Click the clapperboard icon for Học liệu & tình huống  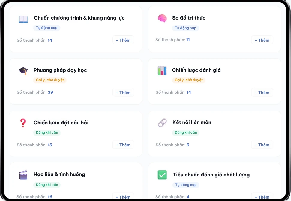23,175
